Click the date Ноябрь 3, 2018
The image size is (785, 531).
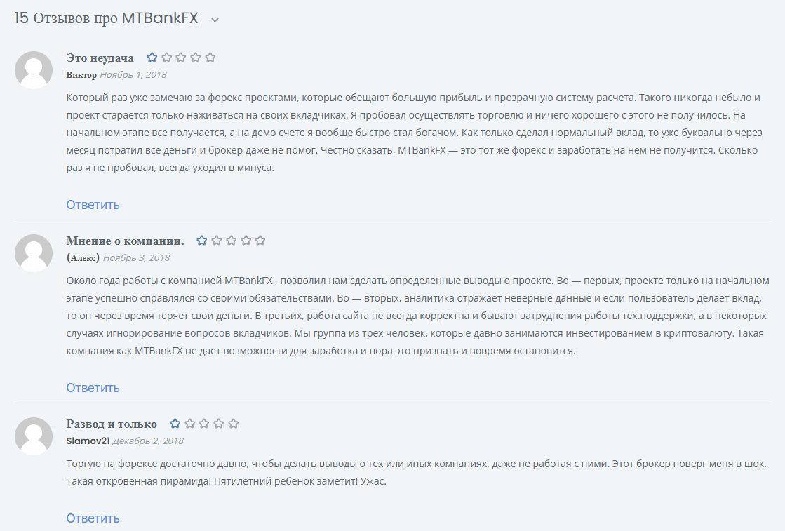(x=136, y=257)
